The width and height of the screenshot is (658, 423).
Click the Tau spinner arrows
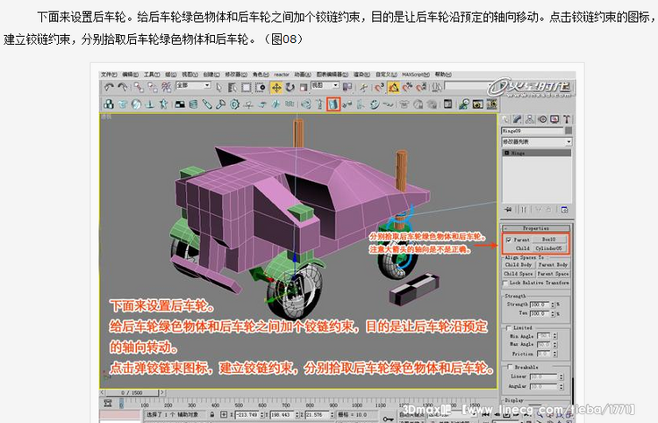tap(553, 313)
